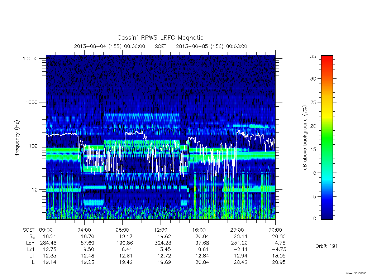Click the "10000" frequency tick label
367x275 pixels.
[x=30, y=58]
